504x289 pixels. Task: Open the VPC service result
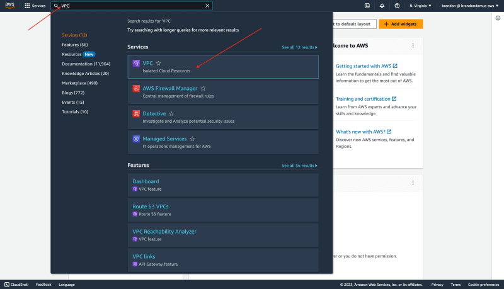[x=223, y=67]
